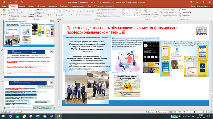Open the font name combo box
Screen dimensions: 213x119
pos(52,11)
